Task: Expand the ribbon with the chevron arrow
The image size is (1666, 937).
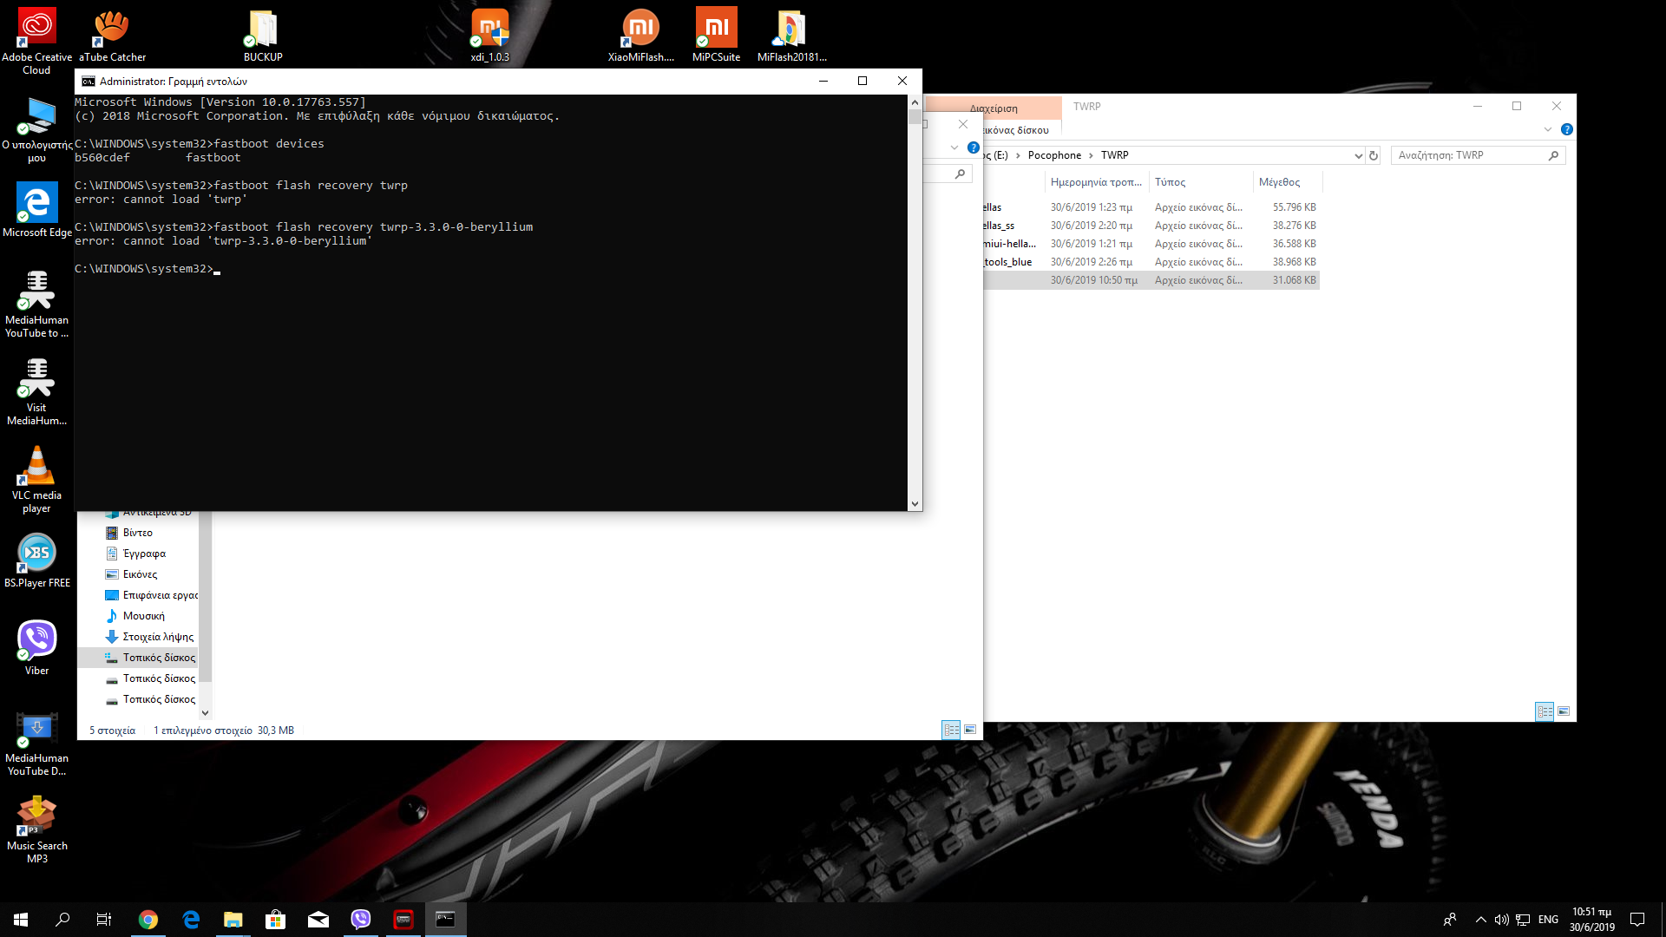Action: pyautogui.click(x=1547, y=129)
